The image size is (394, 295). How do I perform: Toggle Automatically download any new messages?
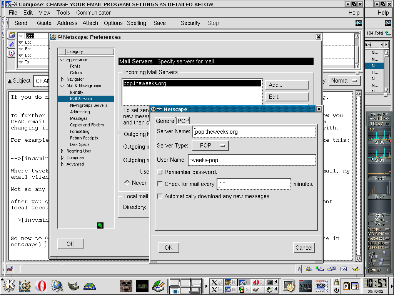click(x=160, y=196)
